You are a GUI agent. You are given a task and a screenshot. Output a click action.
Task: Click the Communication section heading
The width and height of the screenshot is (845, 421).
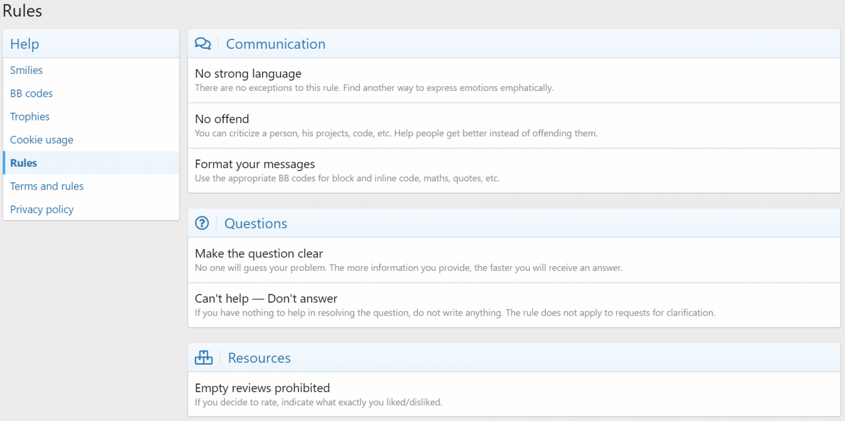275,44
